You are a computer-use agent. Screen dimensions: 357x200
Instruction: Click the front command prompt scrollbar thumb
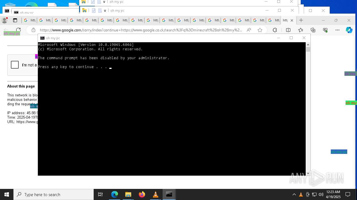point(308,49)
